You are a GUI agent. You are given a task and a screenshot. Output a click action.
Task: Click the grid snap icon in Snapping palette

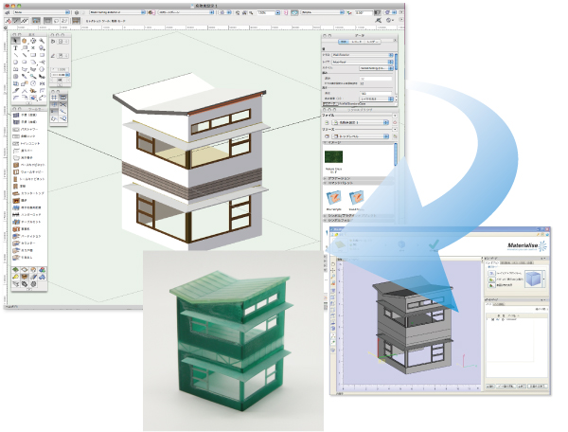(x=55, y=97)
